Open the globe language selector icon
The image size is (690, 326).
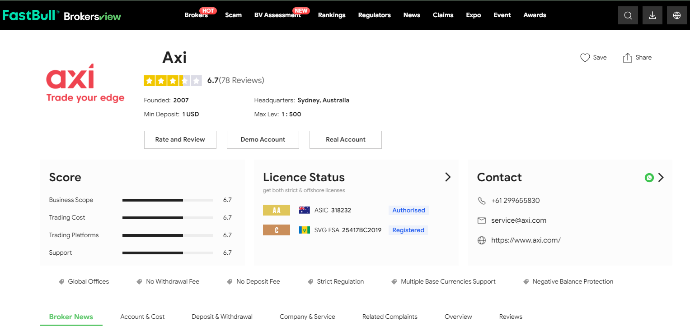(676, 15)
